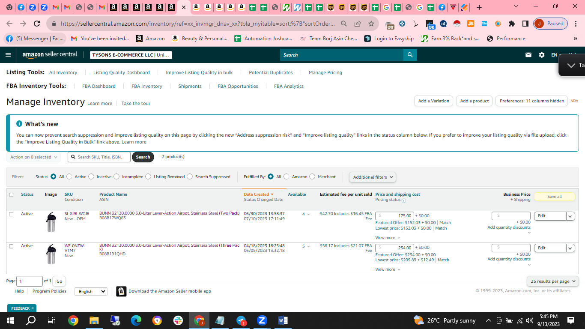Click the Add a Variation button
Image resolution: width=585 pixels, height=329 pixels.
point(434,101)
